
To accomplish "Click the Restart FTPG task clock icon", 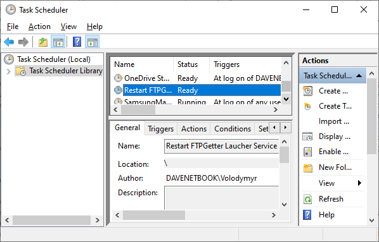I will coord(118,90).
